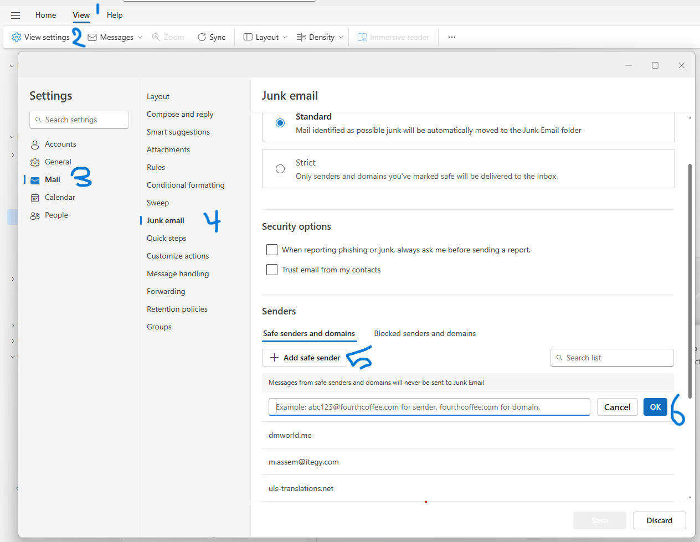Select the Immersive reader tool
This screenshot has height=542, width=700.
393,37
